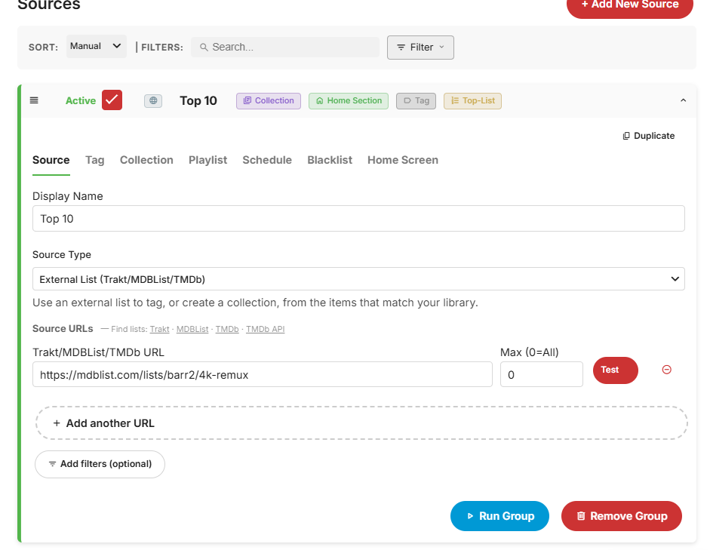The width and height of the screenshot is (710, 550).
Task: Switch to the Schedule tab
Action: tap(267, 160)
